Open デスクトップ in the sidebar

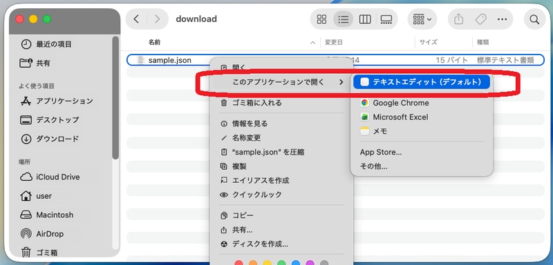(57, 120)
